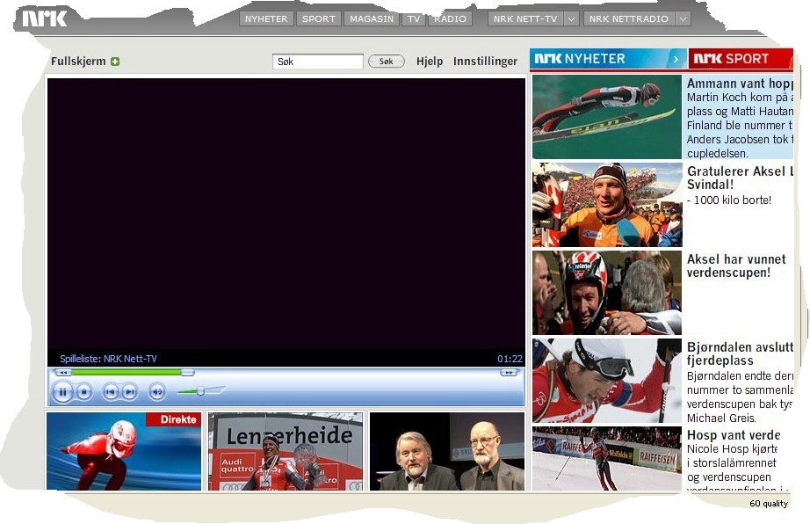
Task: Open Innstillinger settings link
Action: [x=485, y=61]
